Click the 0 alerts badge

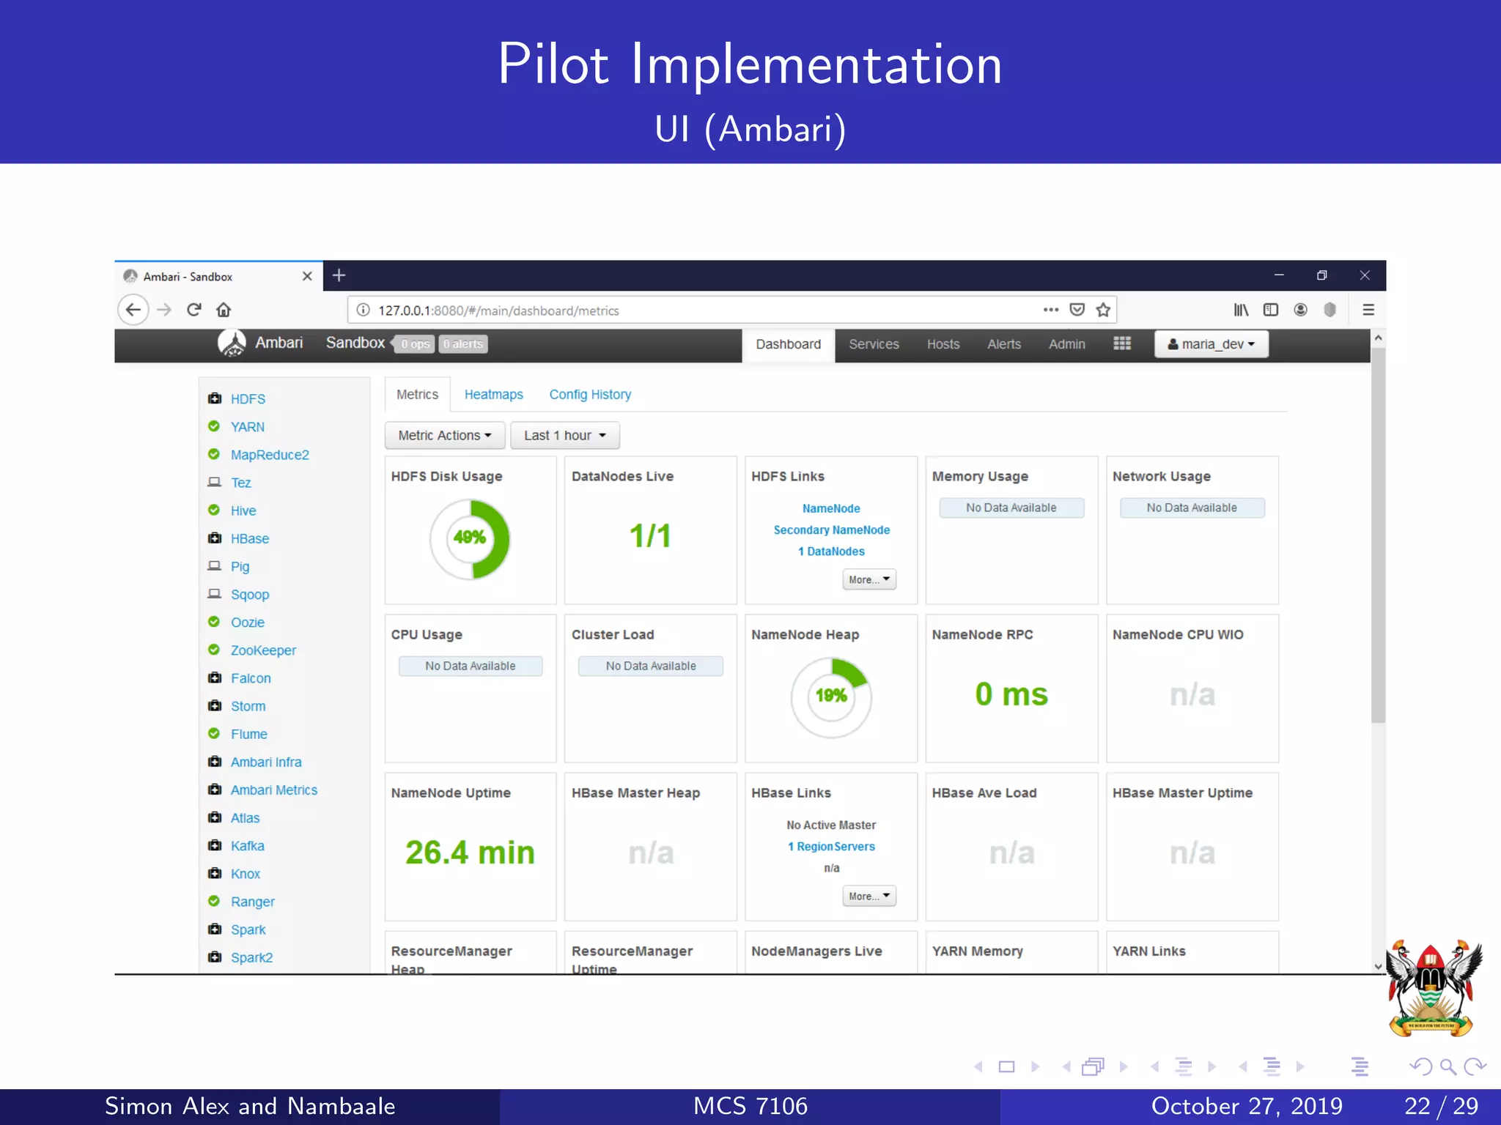tap(463, 344)
